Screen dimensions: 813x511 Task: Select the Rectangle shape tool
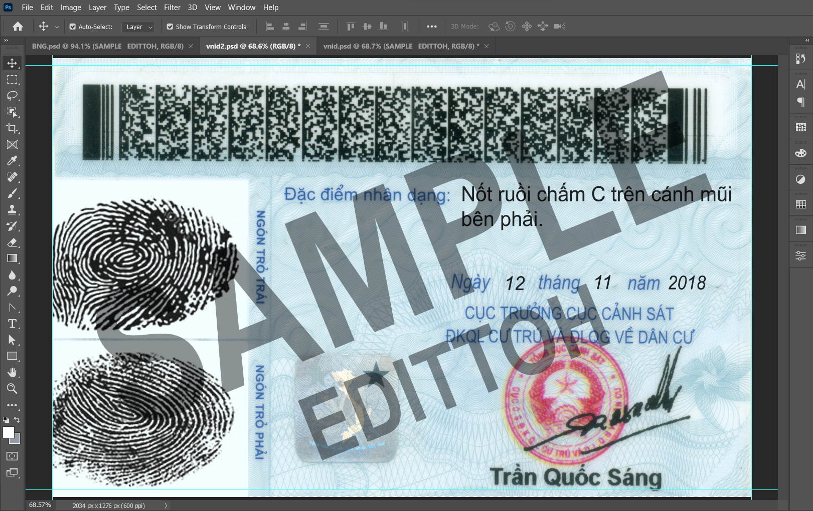coord(12,356)
